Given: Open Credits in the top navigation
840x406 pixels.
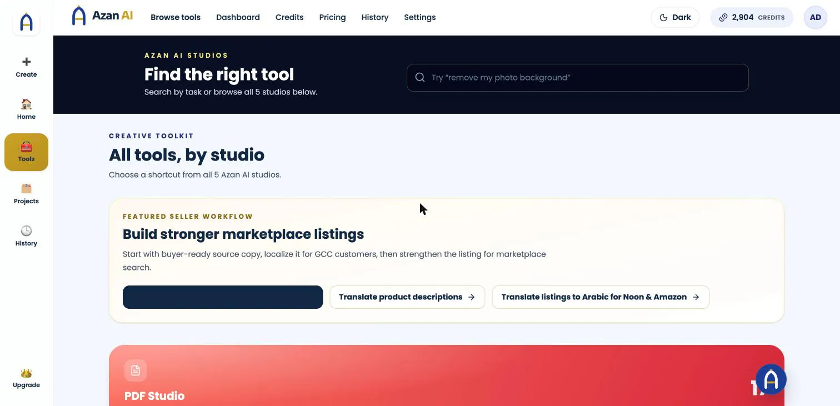Looking at the screenshot, I should 289,17.
